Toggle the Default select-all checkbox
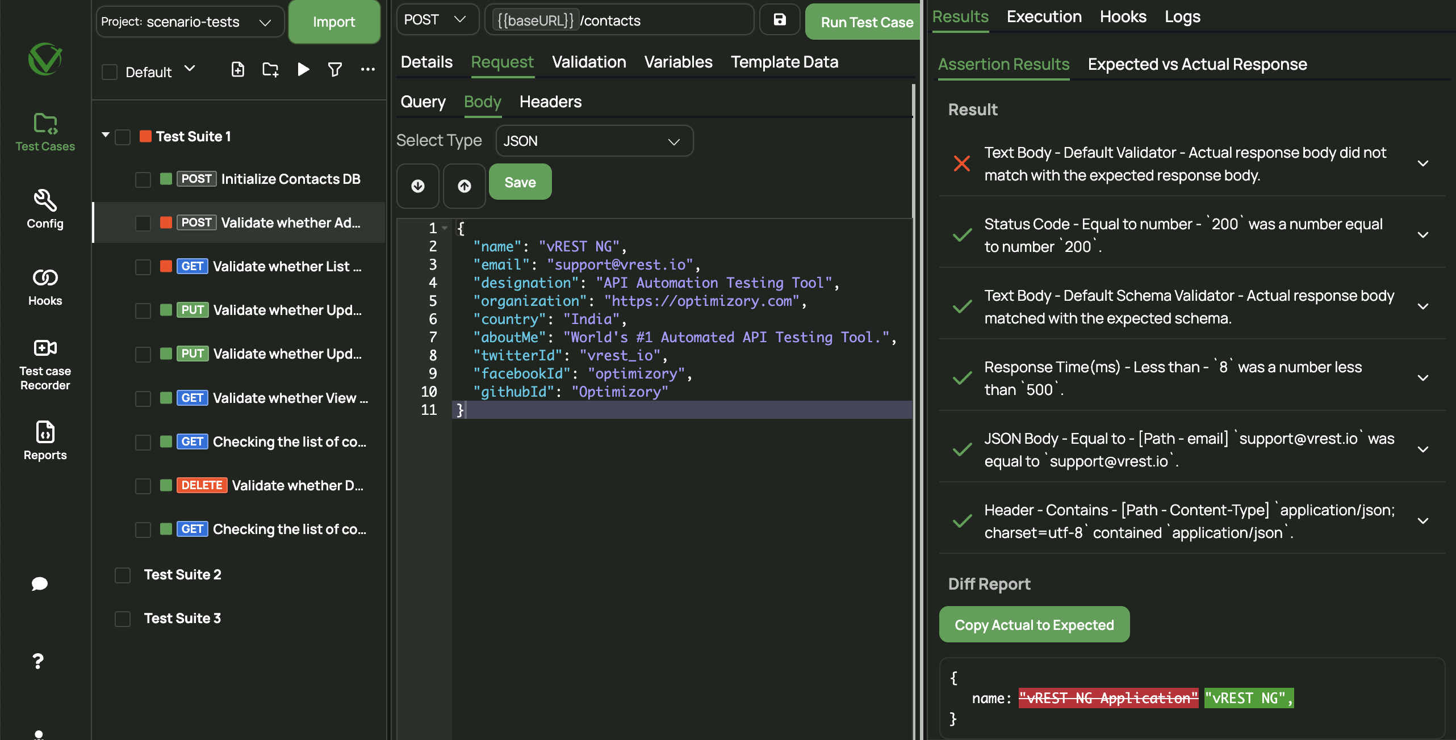1456x740 pixels. [x=110, y=72]
